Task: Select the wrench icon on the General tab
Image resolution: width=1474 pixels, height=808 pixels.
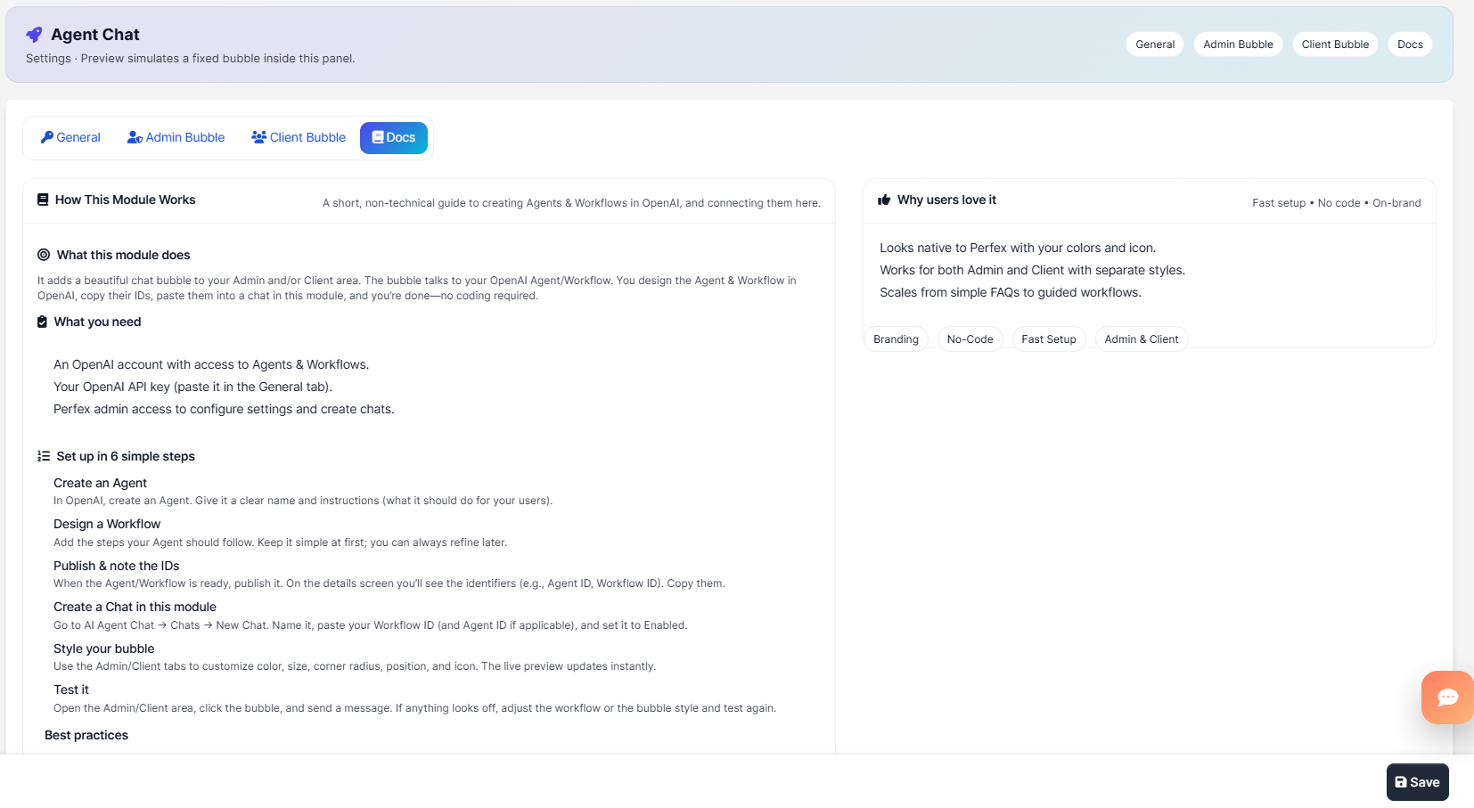Action: [x=48, y=137]
